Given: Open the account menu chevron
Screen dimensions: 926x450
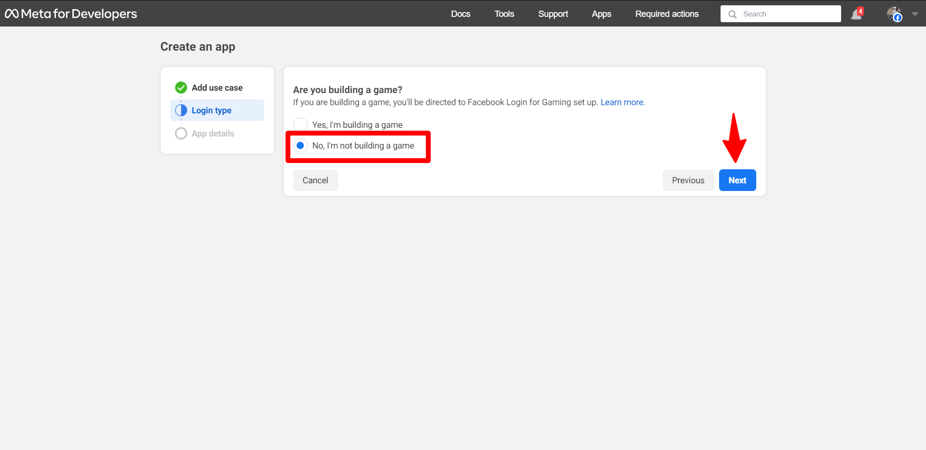Looking at the screenshot, I should pos(915,14).
